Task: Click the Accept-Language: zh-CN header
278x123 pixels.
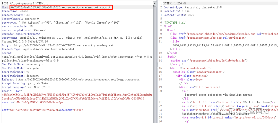Action: 26,87
